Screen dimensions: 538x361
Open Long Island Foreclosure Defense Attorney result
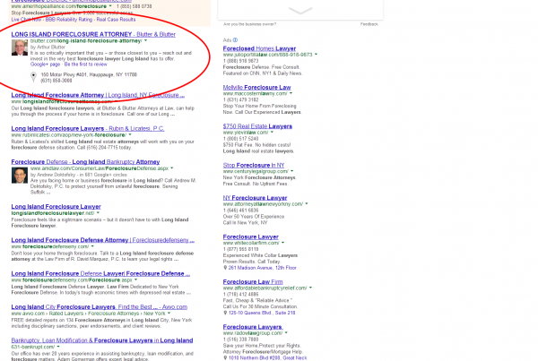(x=102, y=240)
